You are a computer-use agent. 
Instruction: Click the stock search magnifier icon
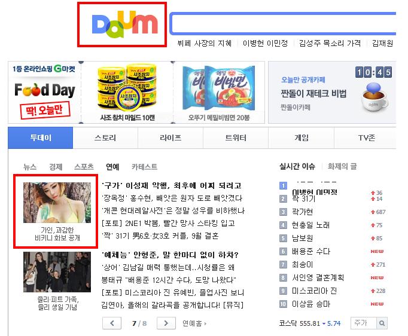click(x=382, y=323)
